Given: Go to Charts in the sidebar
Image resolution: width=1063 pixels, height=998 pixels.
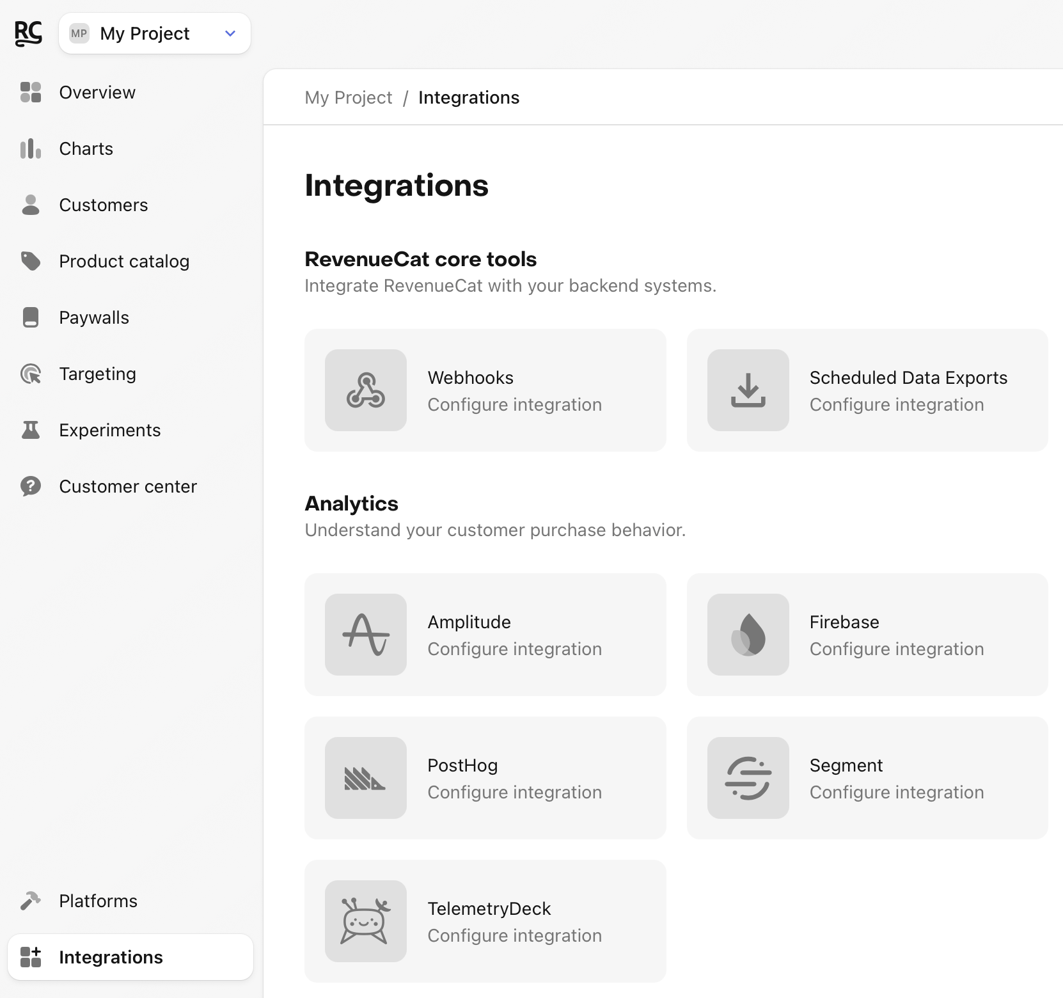Looking at the screenshot, I should pos(86,149).
